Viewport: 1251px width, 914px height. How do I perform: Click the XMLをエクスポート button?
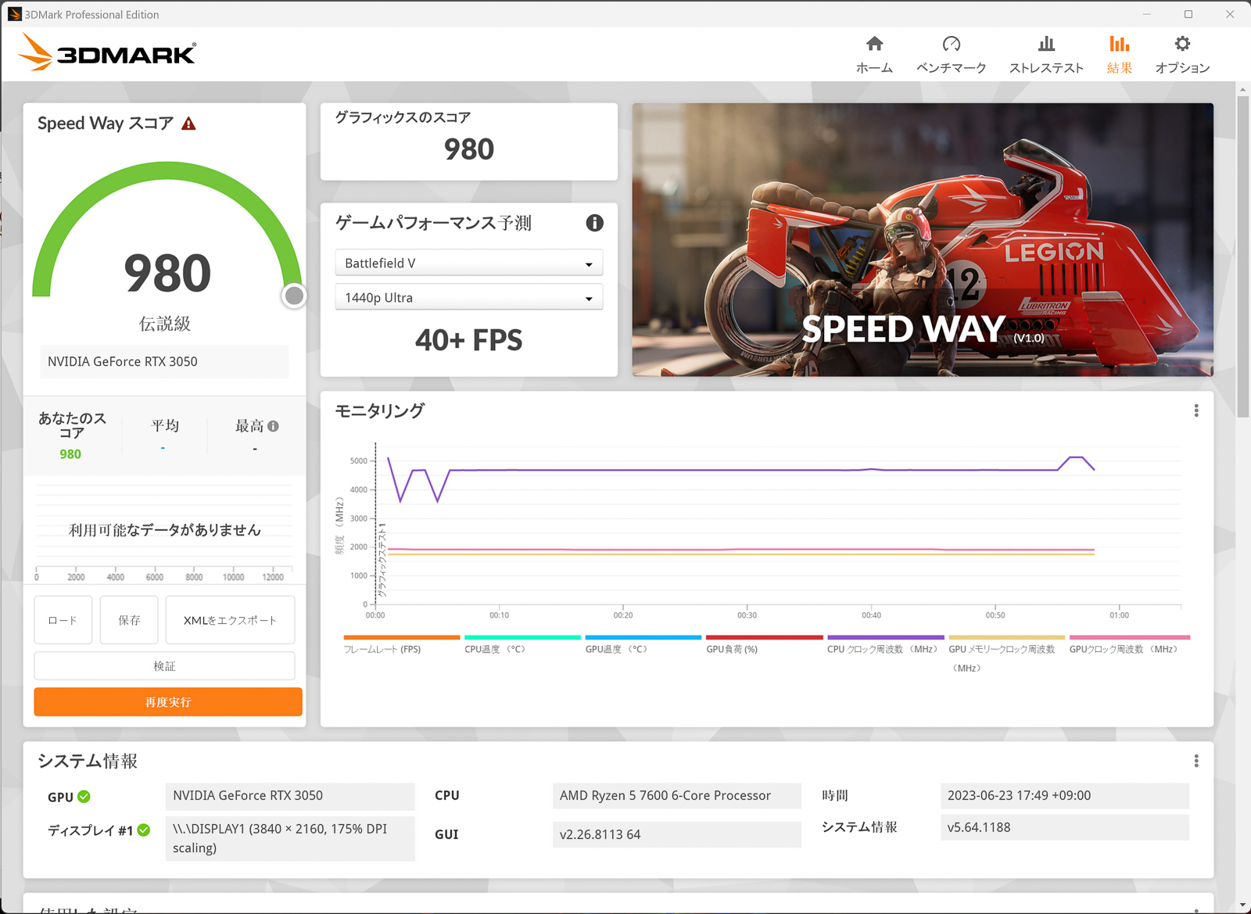coord(229,619)
